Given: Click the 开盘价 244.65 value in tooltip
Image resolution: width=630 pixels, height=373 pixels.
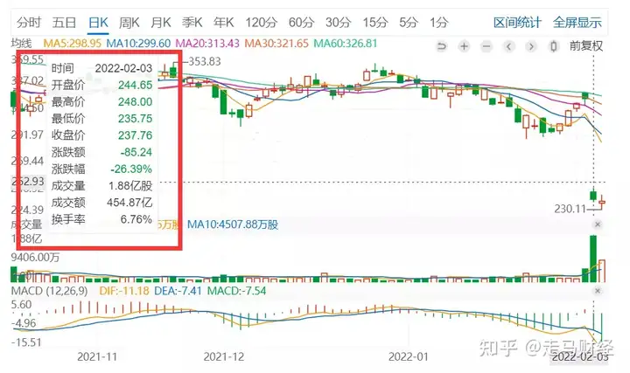Looking at the screenshot, I should coord(135,85).
